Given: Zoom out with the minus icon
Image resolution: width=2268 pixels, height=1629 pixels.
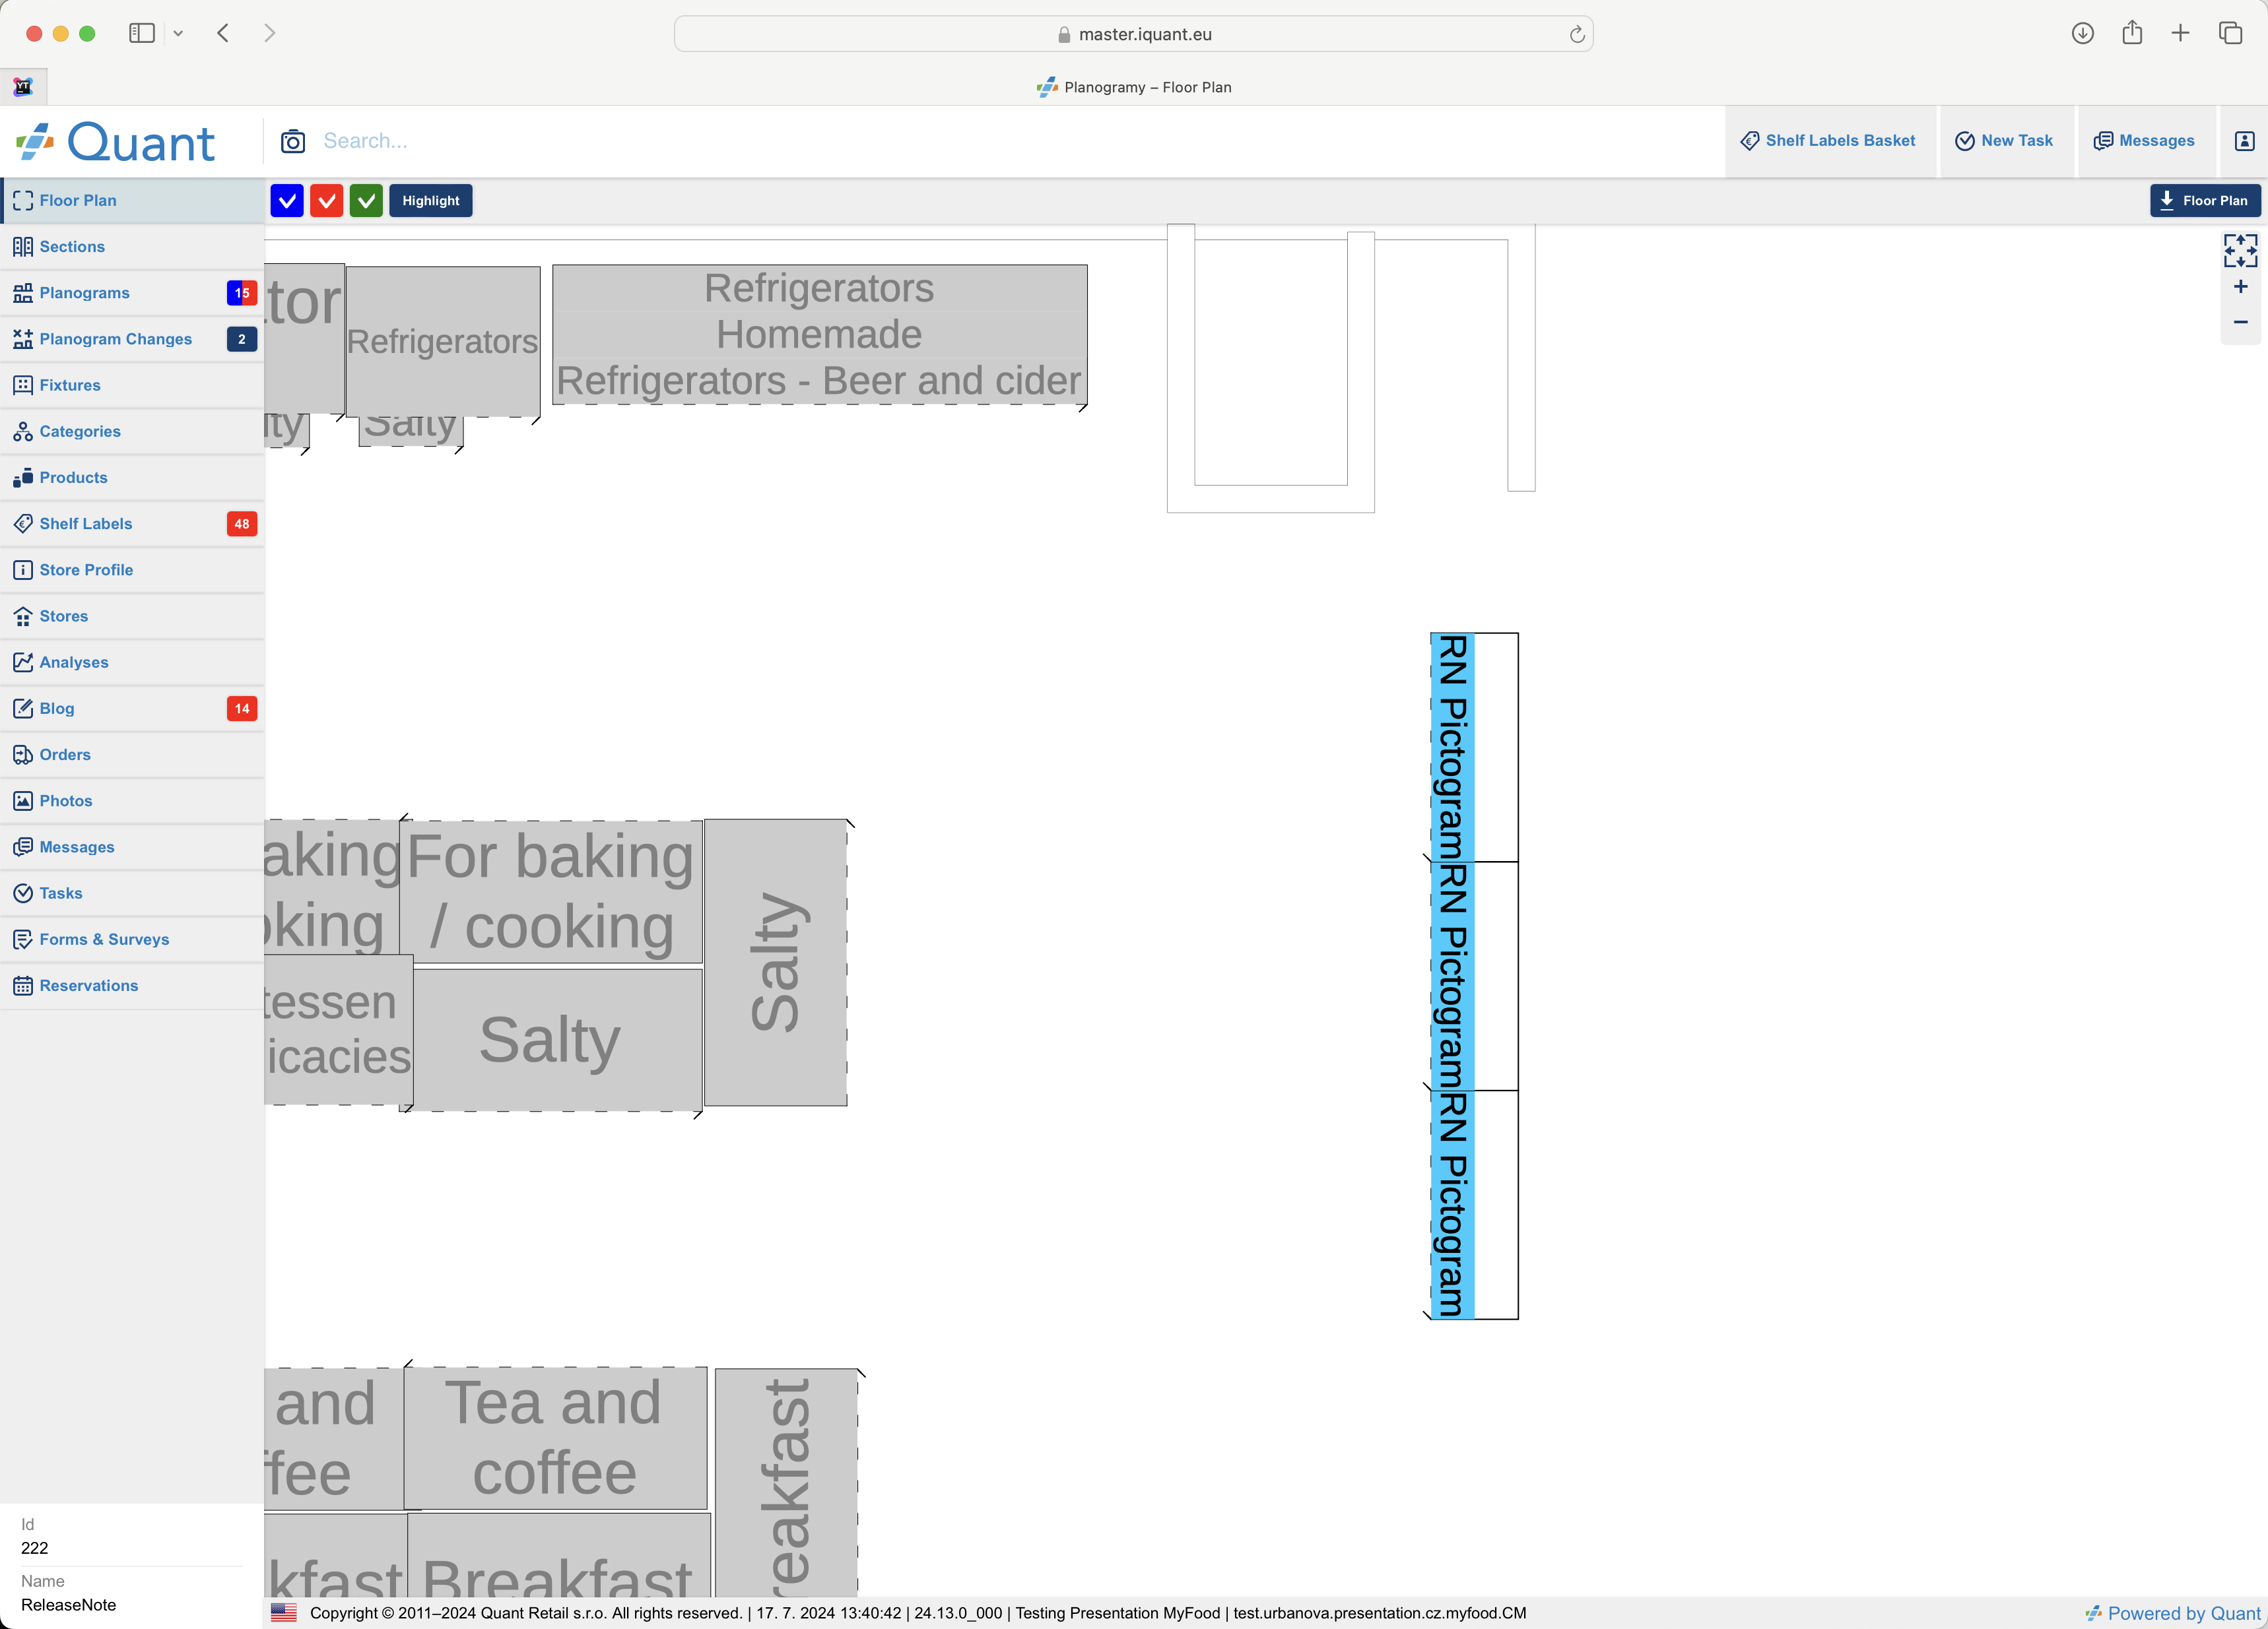Looking at the screenshot, I should click(2240, 322).
